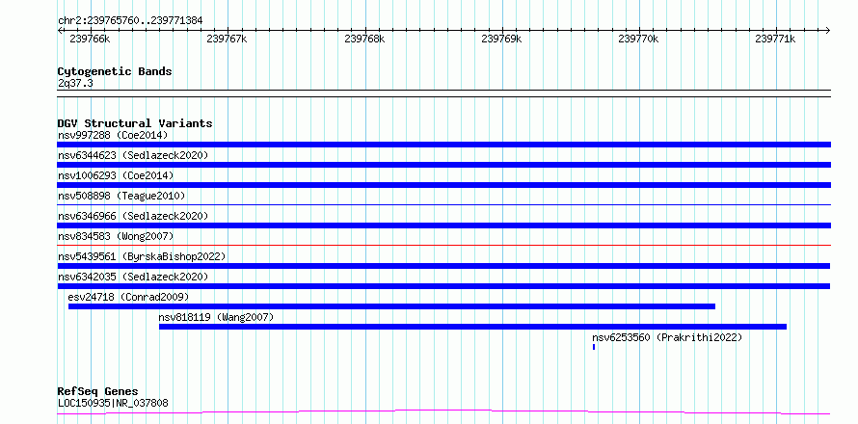The height and width of the screenshot is (424, 858).
Task: Select the nsv997288 blue variant bar
Action: pos(443,145)
